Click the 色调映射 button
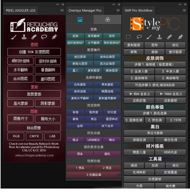This screenshot has height=196, width=190. coord(139,172)
